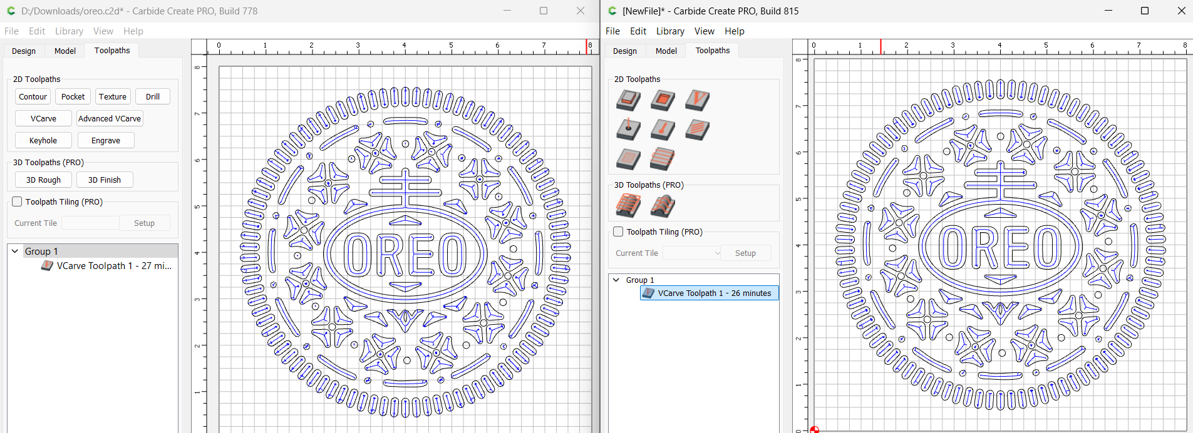1193x433 pixels.
Task: Open the Current Tile dropdown in NewFile window
Action: pos(692,253)
